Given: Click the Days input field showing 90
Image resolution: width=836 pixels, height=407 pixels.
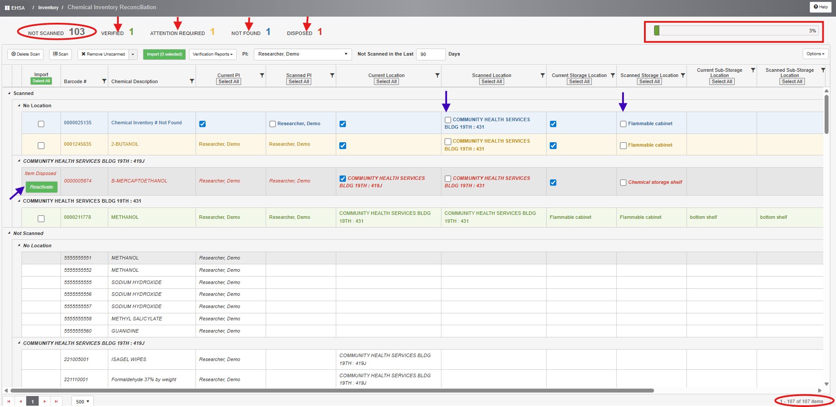Looking at the screenshot, I should tap(430, 54).
